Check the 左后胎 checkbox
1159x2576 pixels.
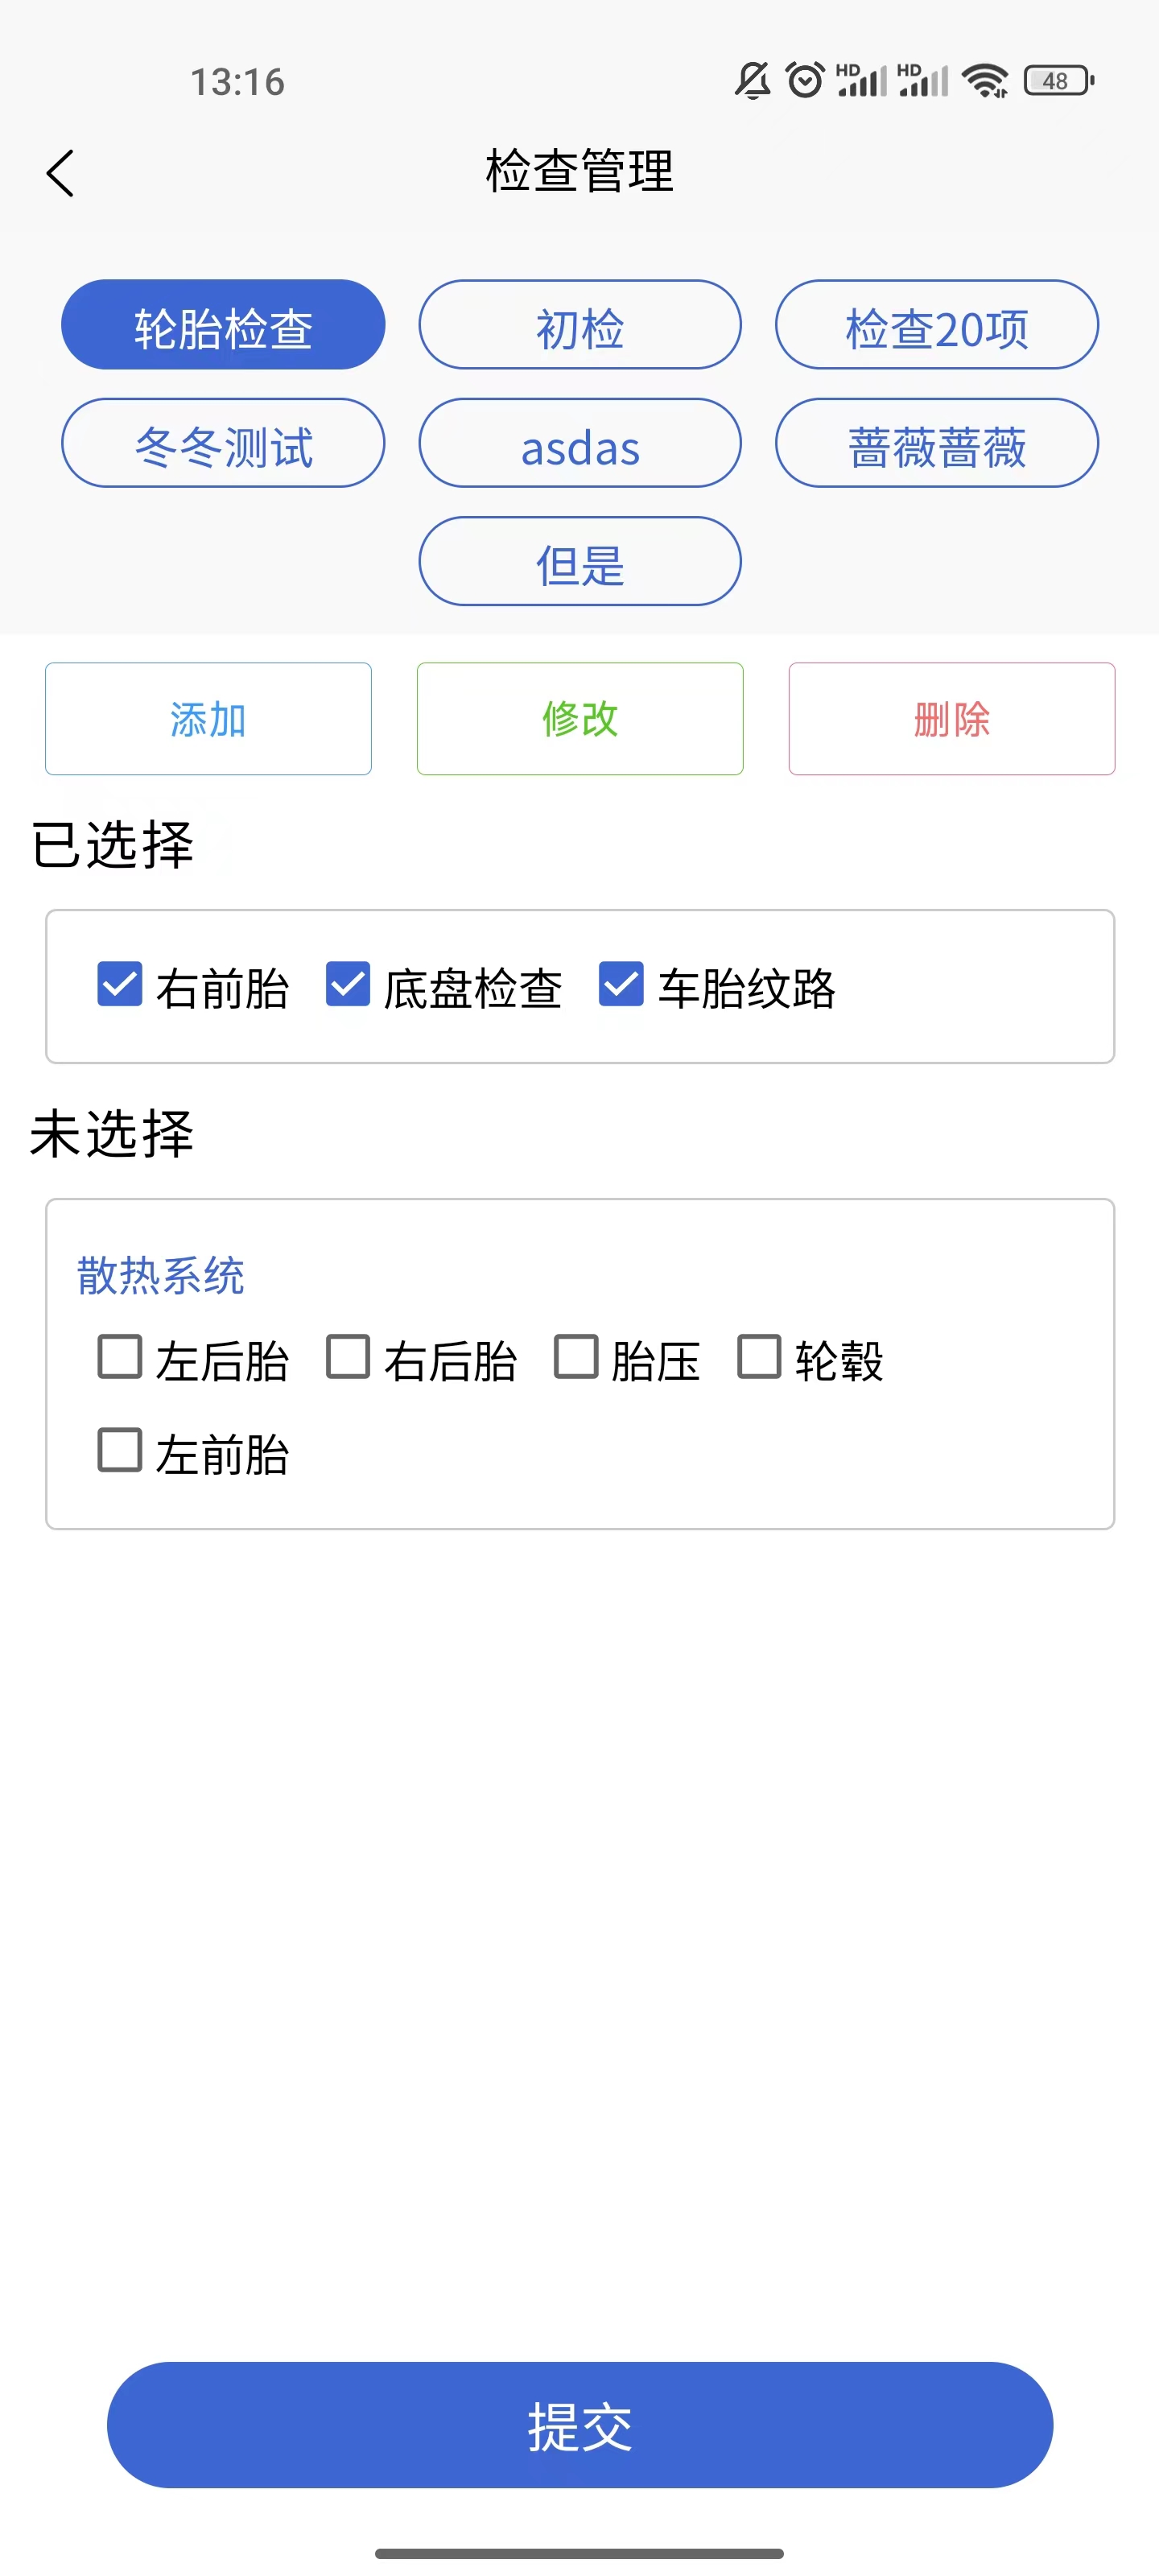[120, 1357]
